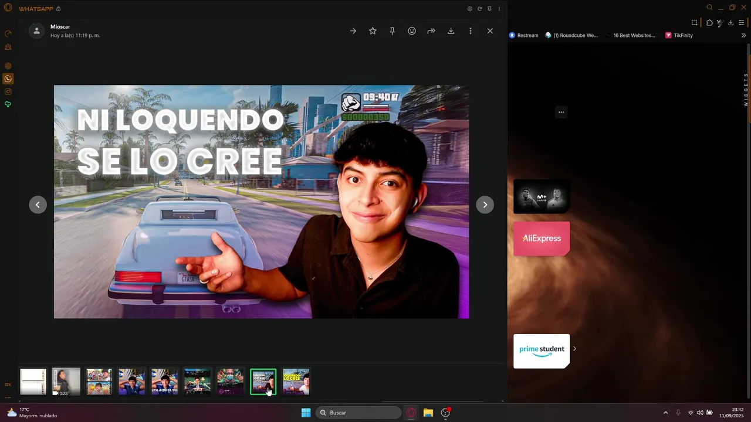Open volume control in system tray
This screenshot has width=751, height=422.
pyautogui.click(x=700, y=413)
